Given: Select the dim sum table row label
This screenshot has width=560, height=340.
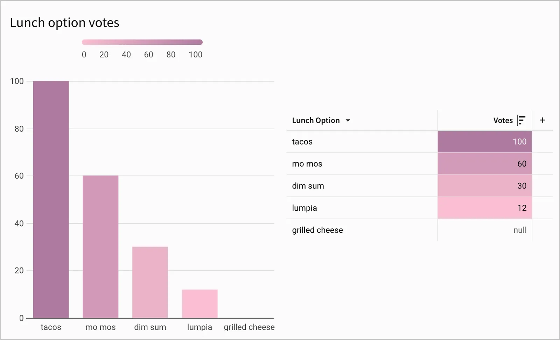Looking at the screenshot, I should (308, 186).
